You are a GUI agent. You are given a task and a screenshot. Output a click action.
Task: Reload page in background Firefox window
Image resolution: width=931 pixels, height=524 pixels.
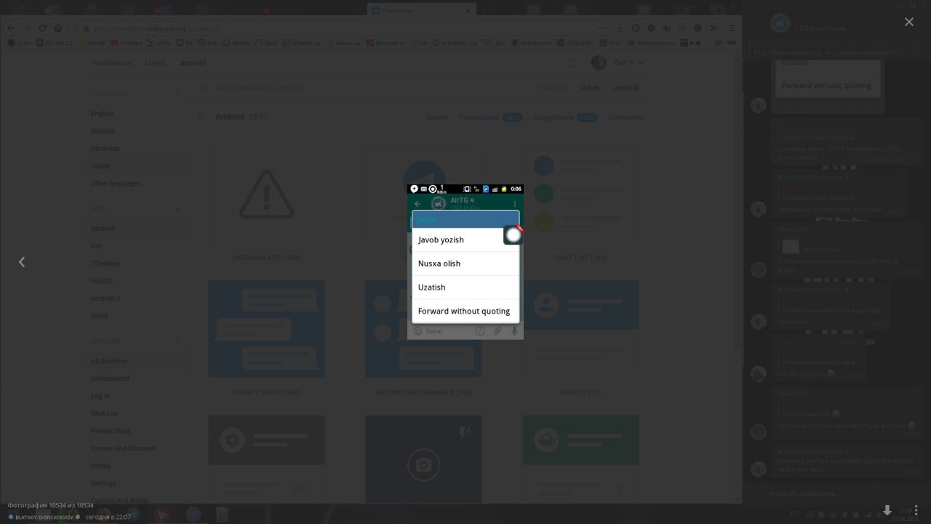(x=43, y=28)
